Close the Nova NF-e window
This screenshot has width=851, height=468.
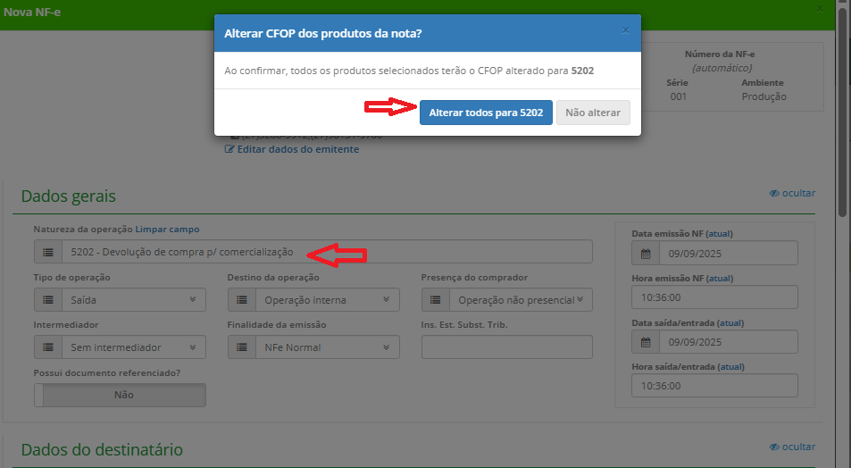coord(820,9)
